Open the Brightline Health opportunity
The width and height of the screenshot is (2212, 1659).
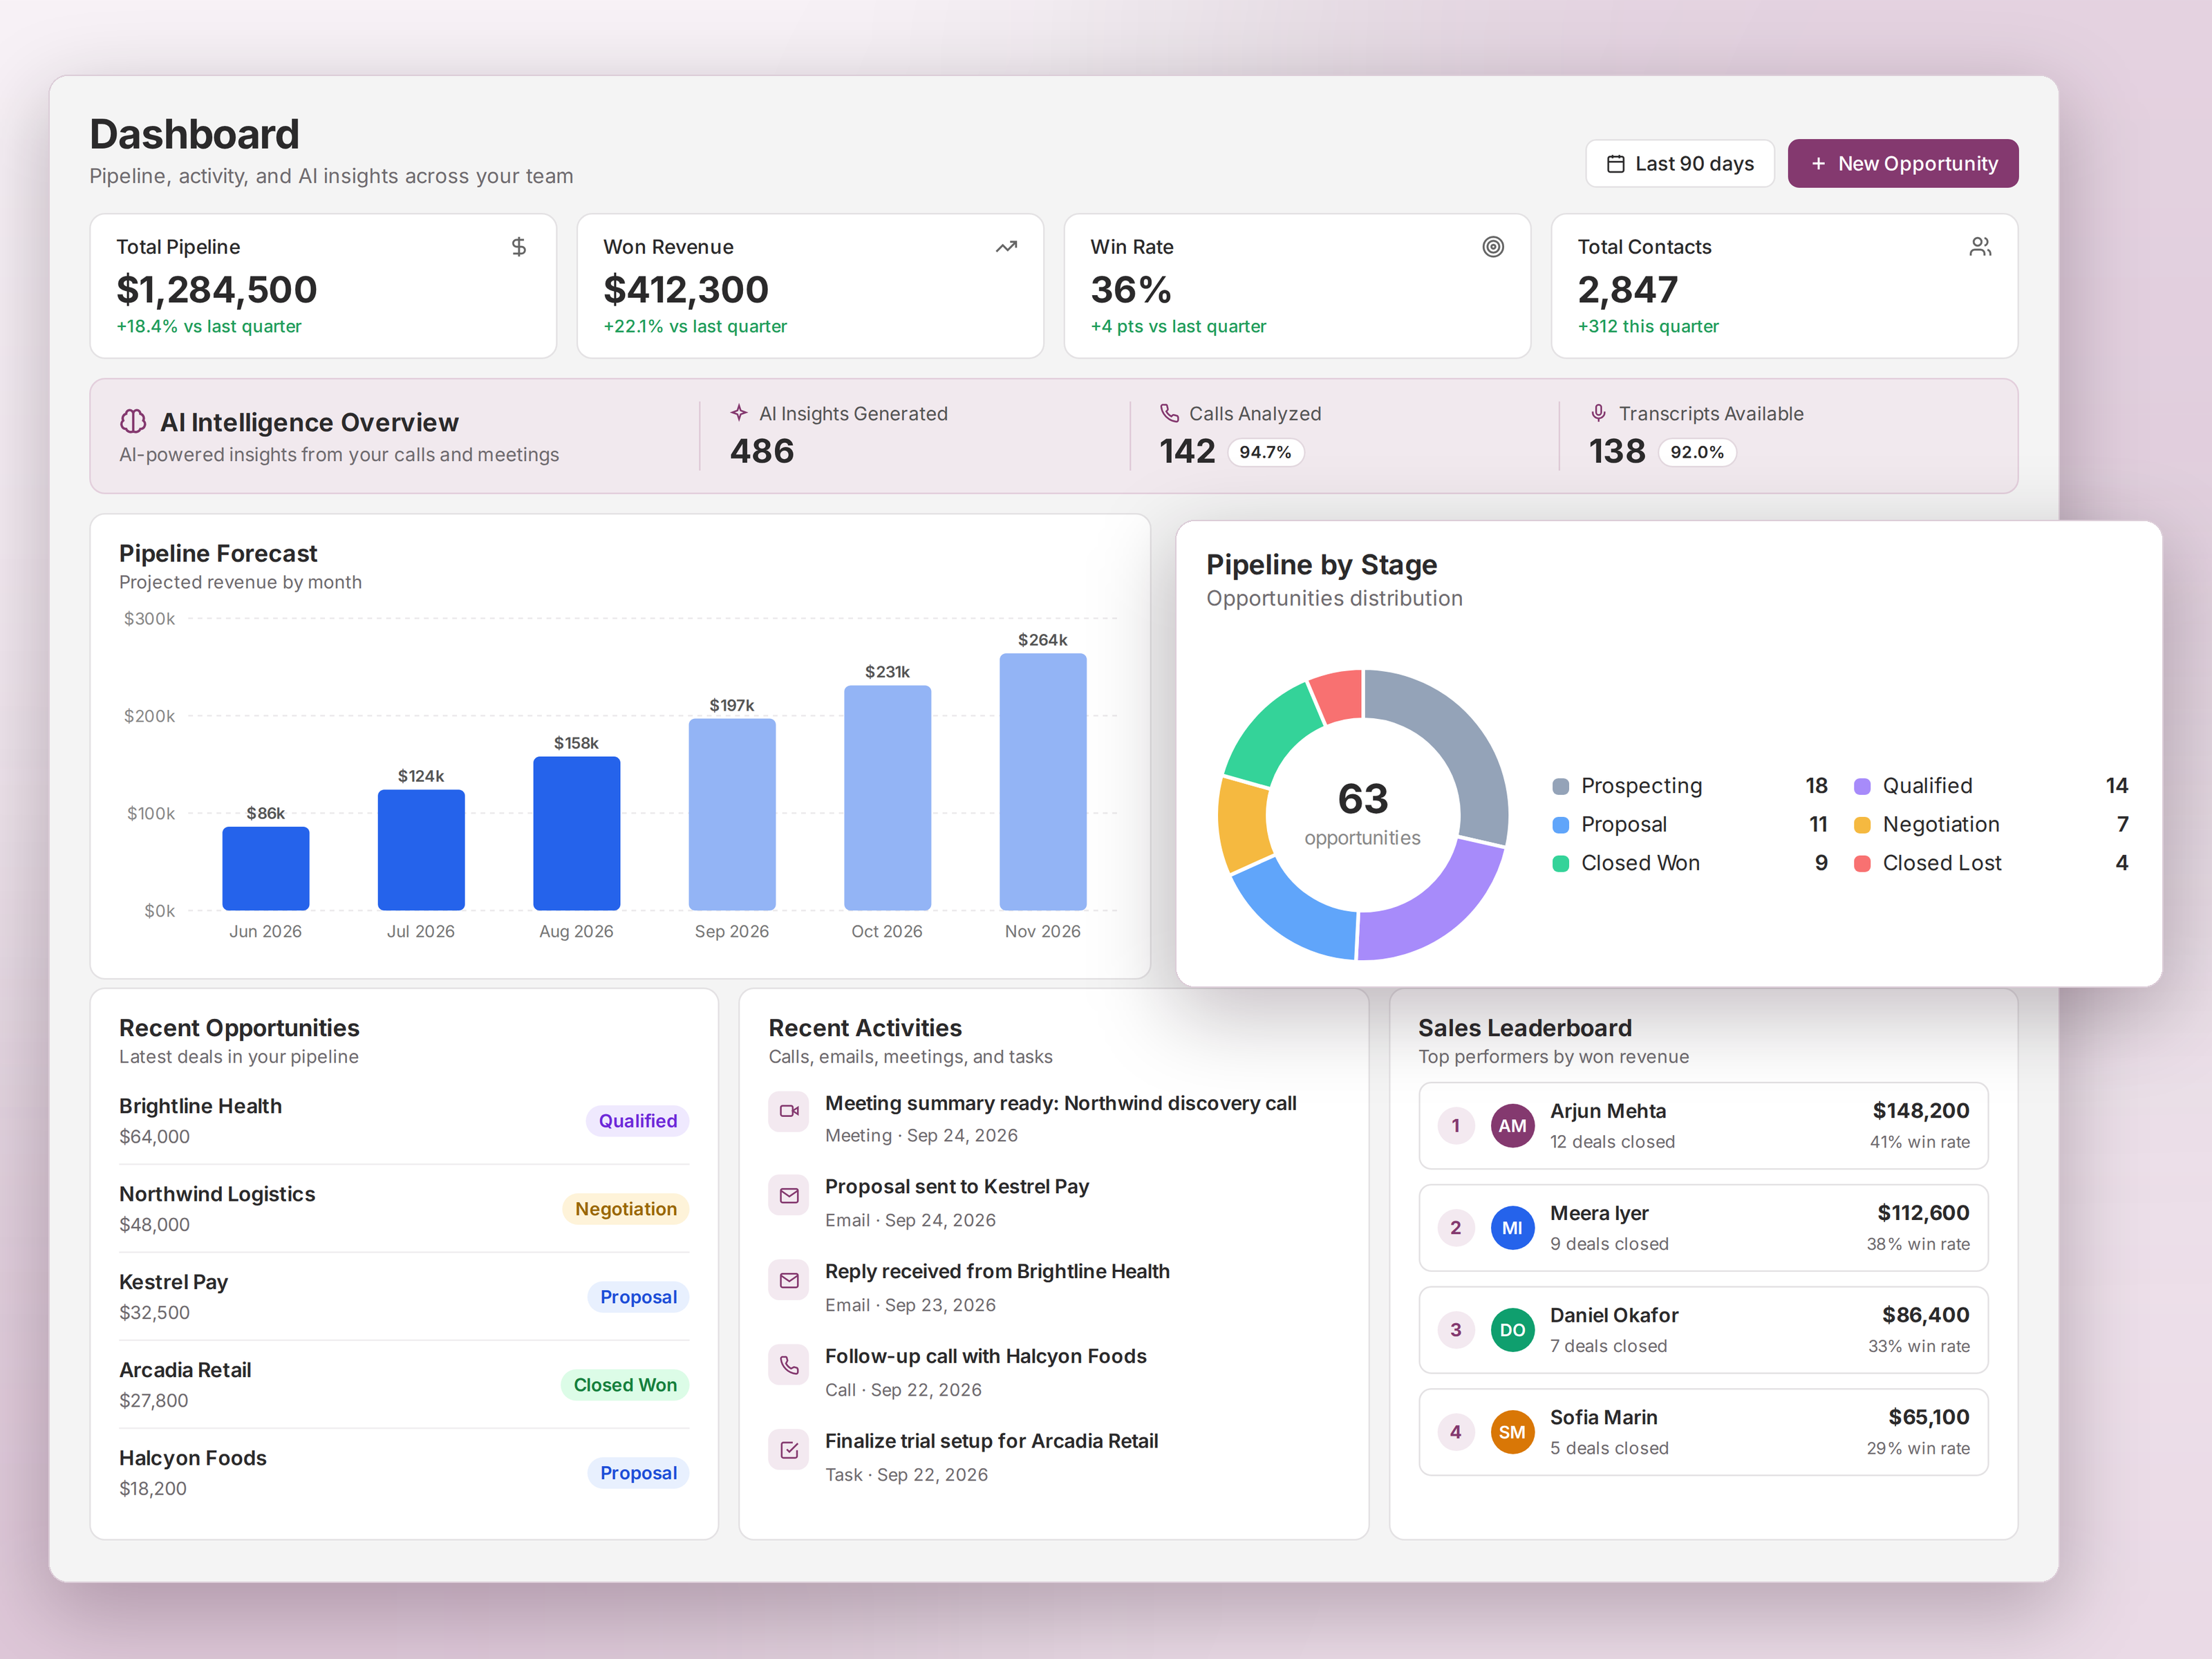(x=404, y=1121)
